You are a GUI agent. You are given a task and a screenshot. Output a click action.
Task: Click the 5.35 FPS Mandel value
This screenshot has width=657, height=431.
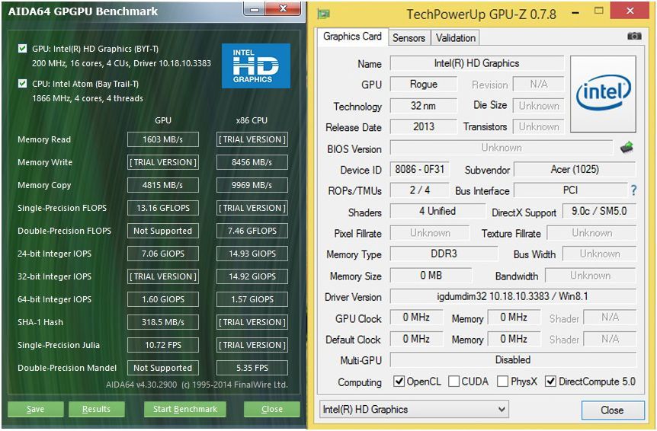coord(252,368)
